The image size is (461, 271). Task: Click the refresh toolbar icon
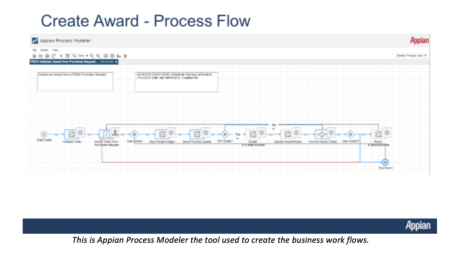pos(53,56)
